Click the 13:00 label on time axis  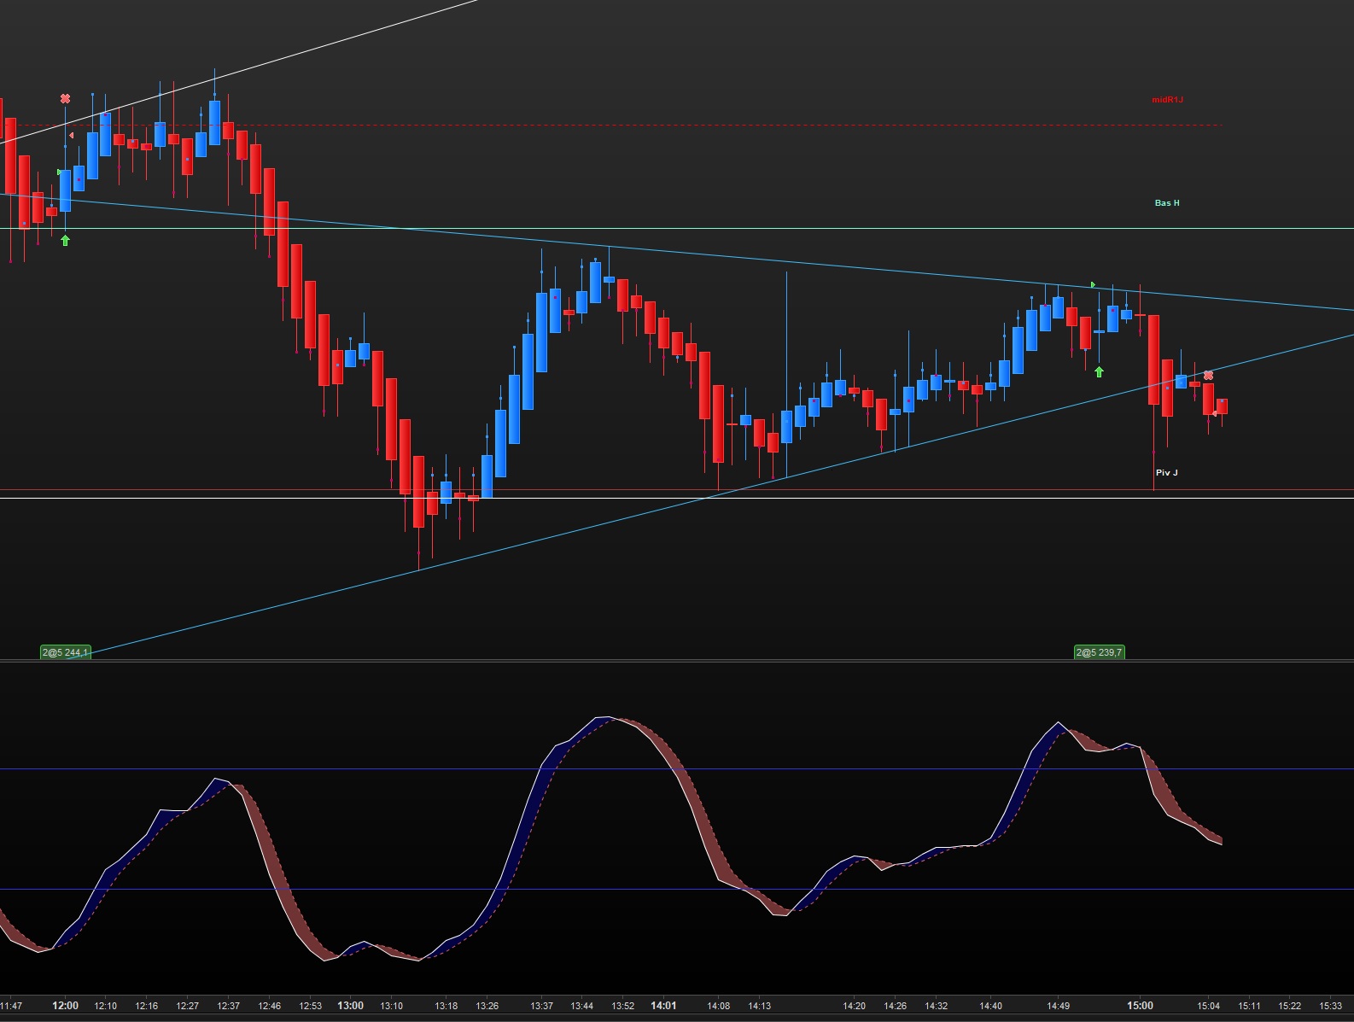click(x=350, y=1006)
